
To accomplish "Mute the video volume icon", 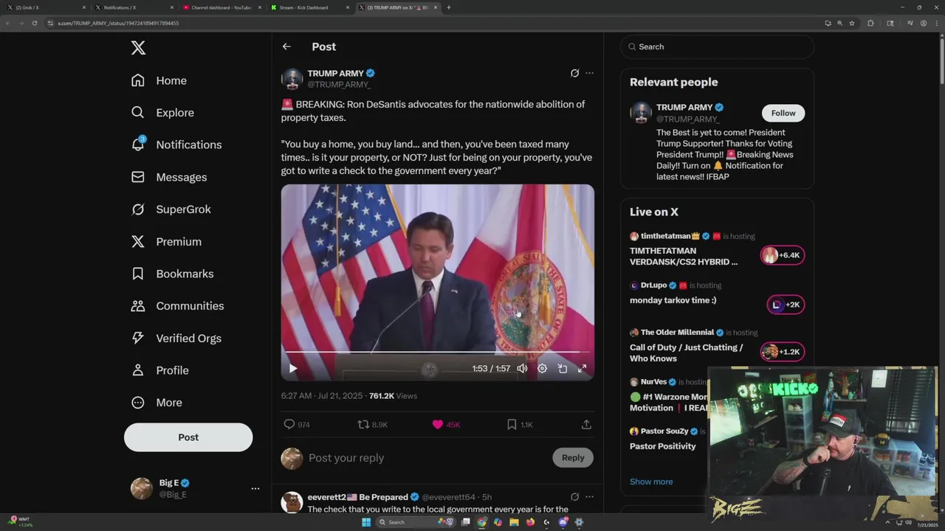I will [x=522, y=369].
